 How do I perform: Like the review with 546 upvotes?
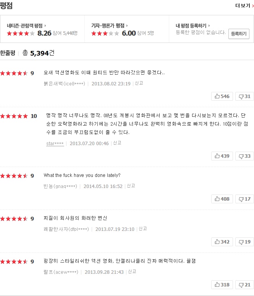coord(222,96)
